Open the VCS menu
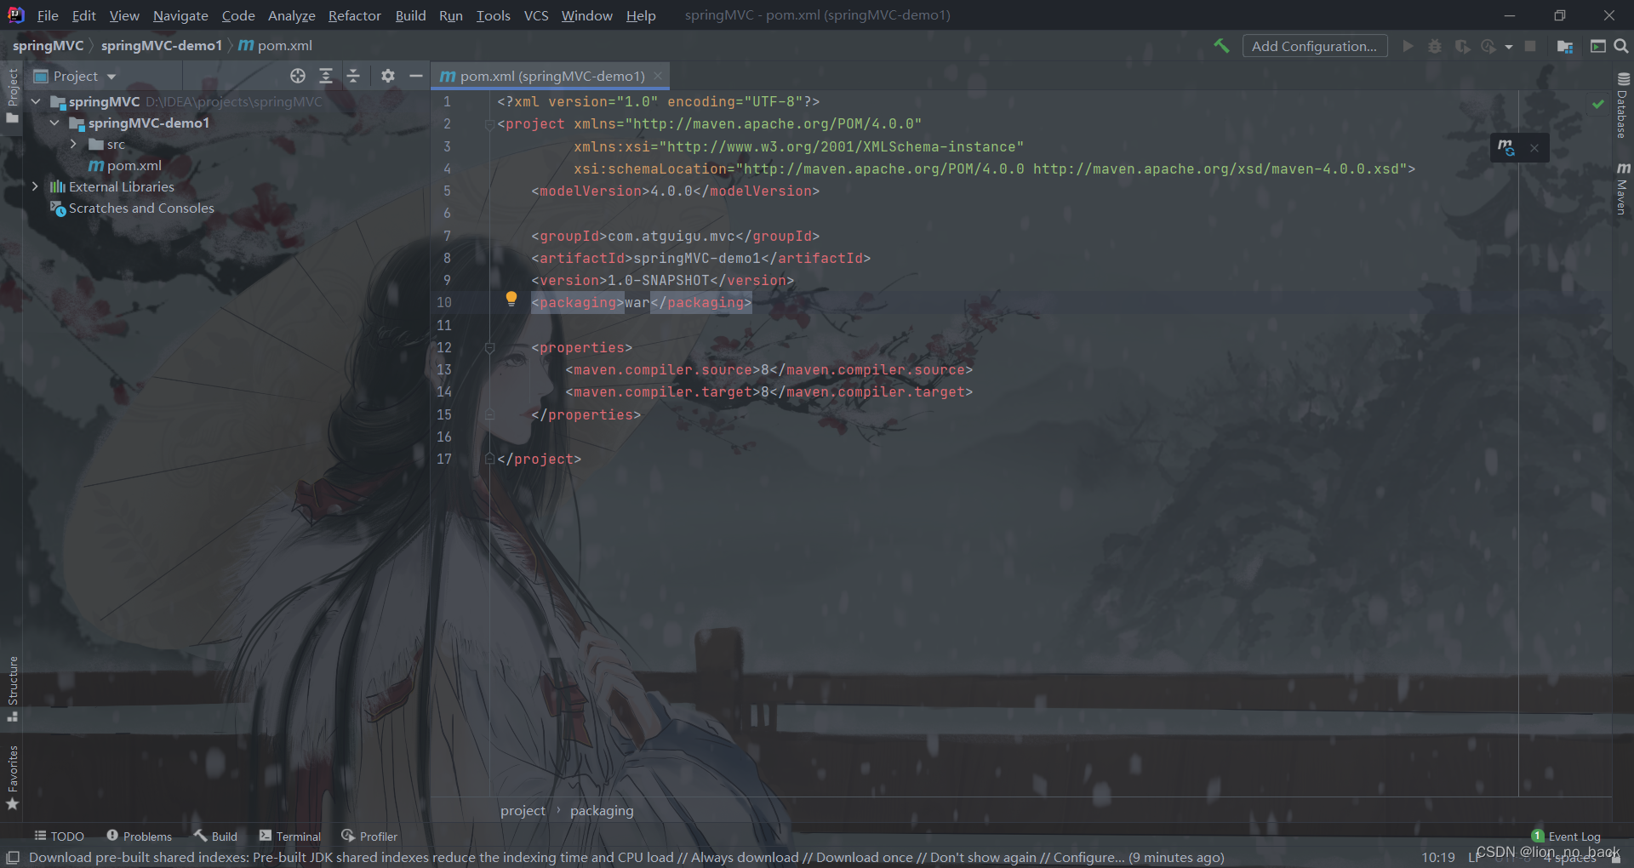The image size is (1634, 868). 536,15
